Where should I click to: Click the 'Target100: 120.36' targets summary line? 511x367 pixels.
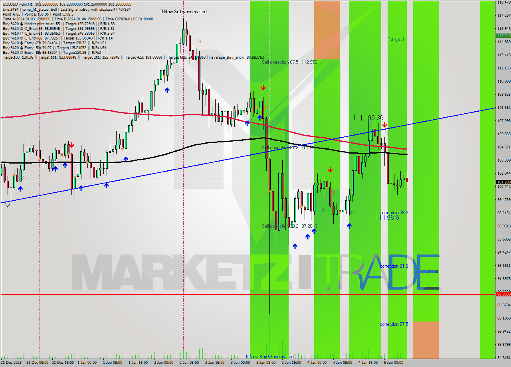[x=133, y=57]
